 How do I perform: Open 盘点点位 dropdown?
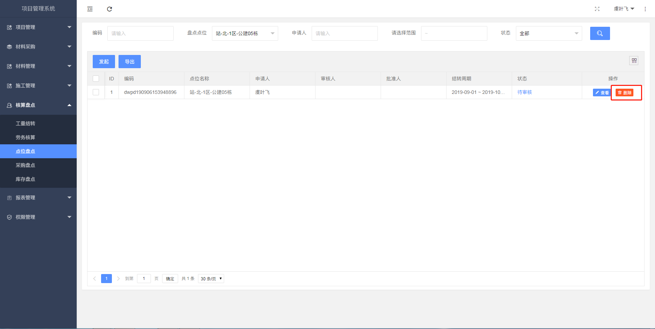click(x=245, y=33)
